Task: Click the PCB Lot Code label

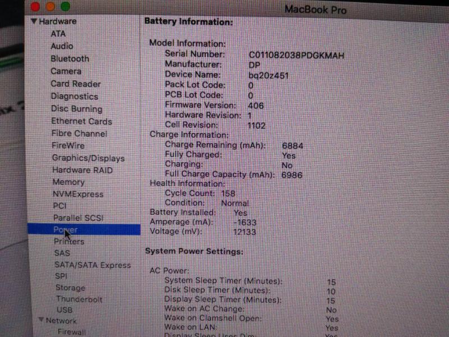Action: click(194, 95)
